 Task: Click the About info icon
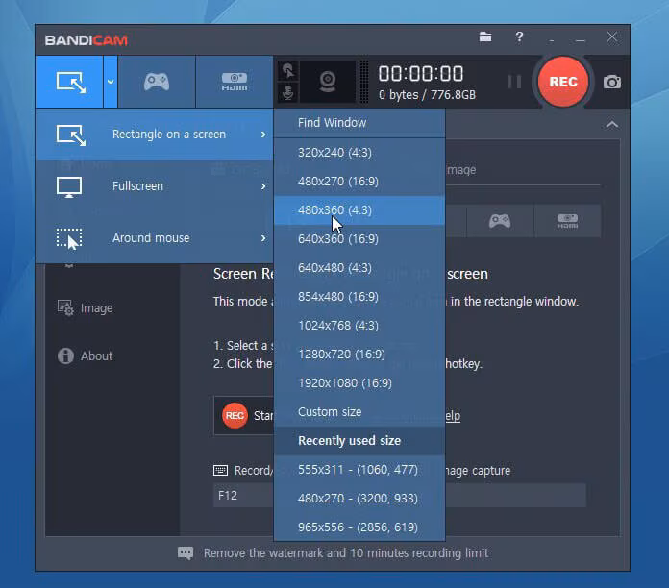tap(65, 355)
